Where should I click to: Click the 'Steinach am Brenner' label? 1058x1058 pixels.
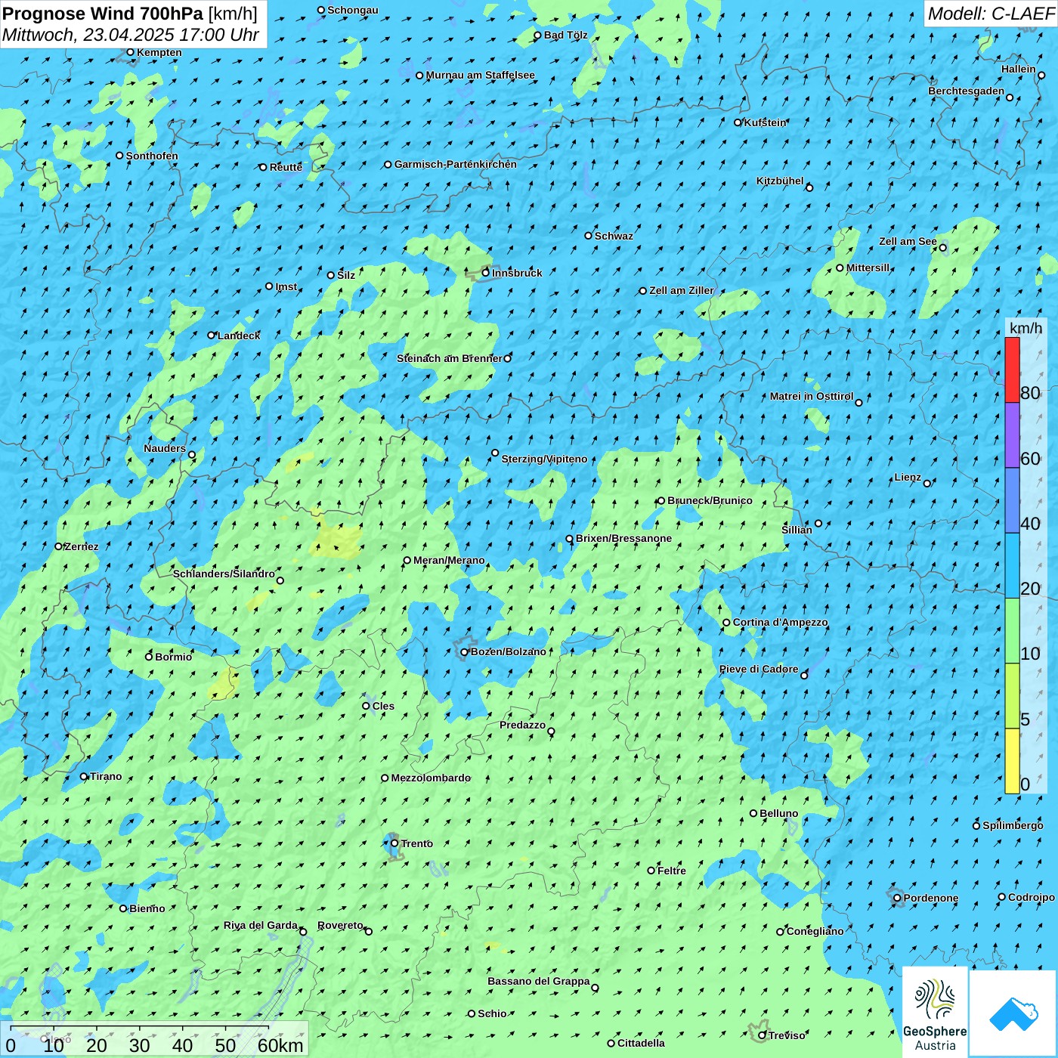click(x=450, y=358)
